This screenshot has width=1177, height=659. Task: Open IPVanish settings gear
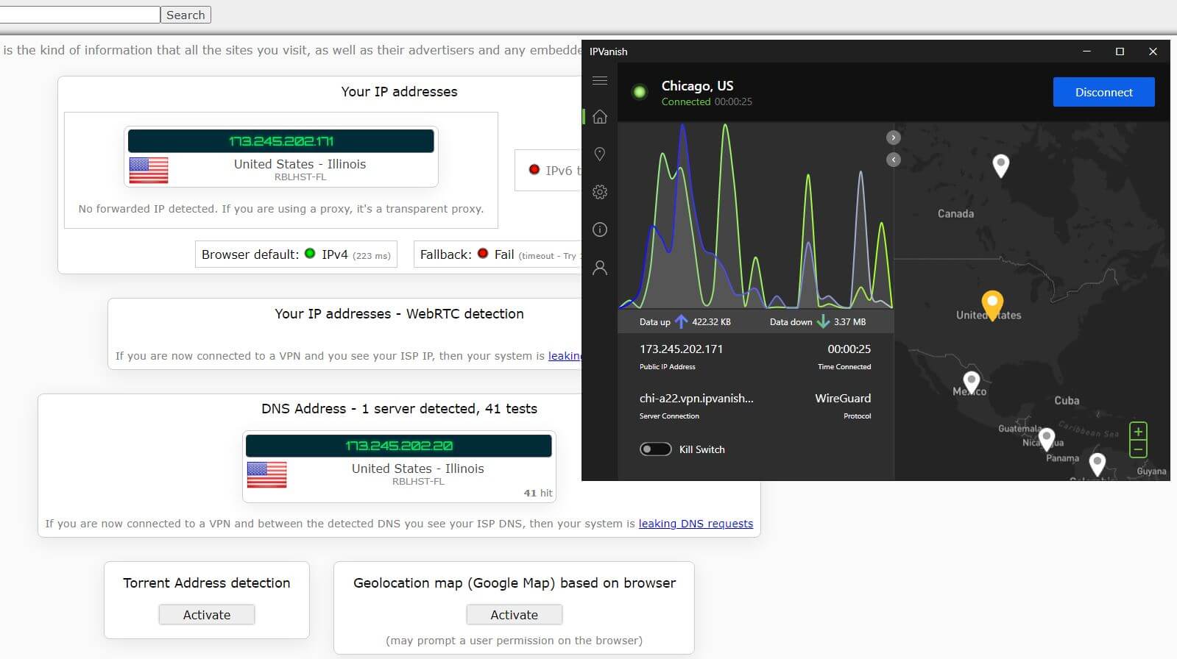click(600, 192)
